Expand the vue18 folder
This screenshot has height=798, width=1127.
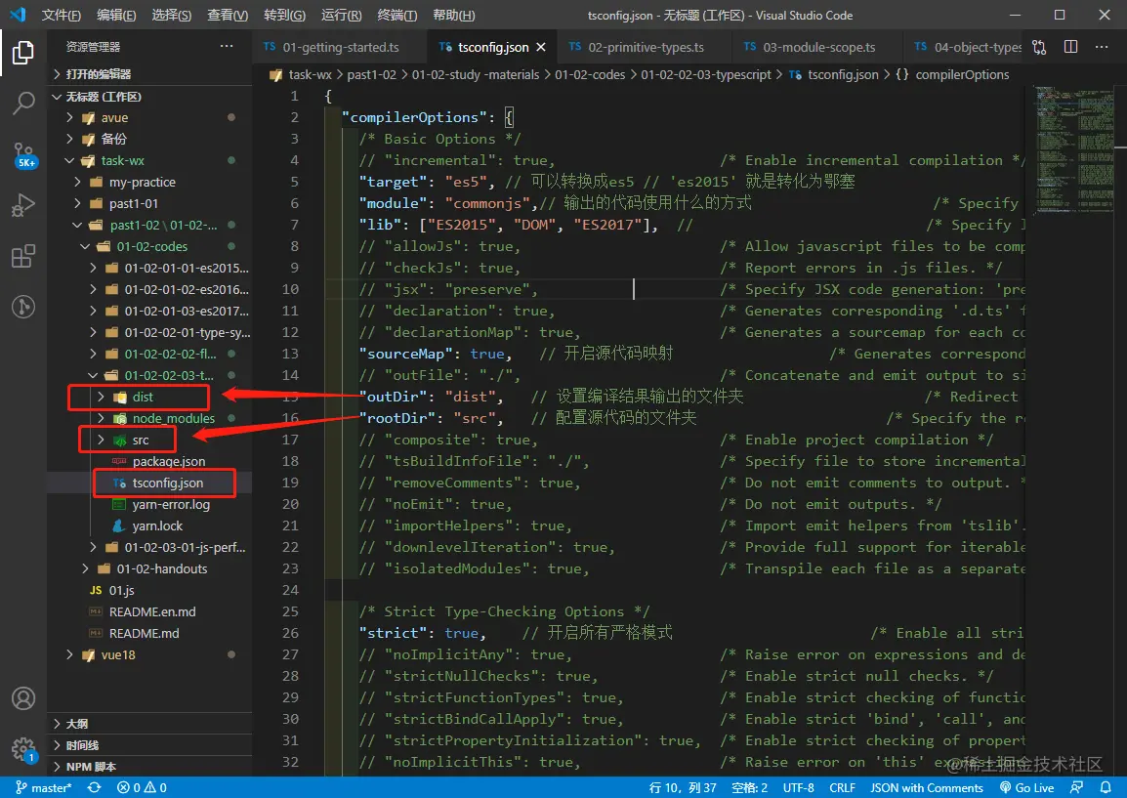click(x=149, y=655)
